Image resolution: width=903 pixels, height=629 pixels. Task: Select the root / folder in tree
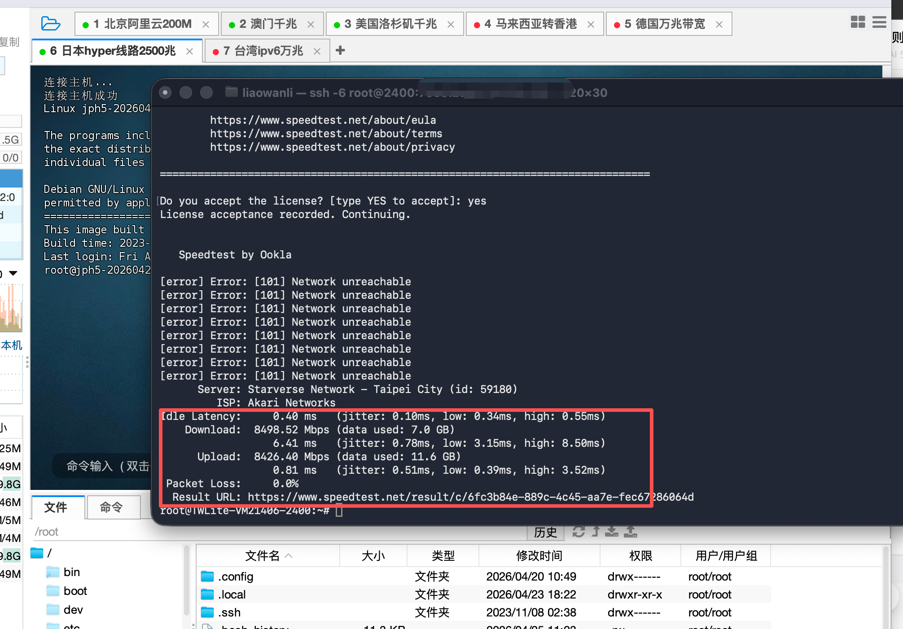(x=42, y=553)
